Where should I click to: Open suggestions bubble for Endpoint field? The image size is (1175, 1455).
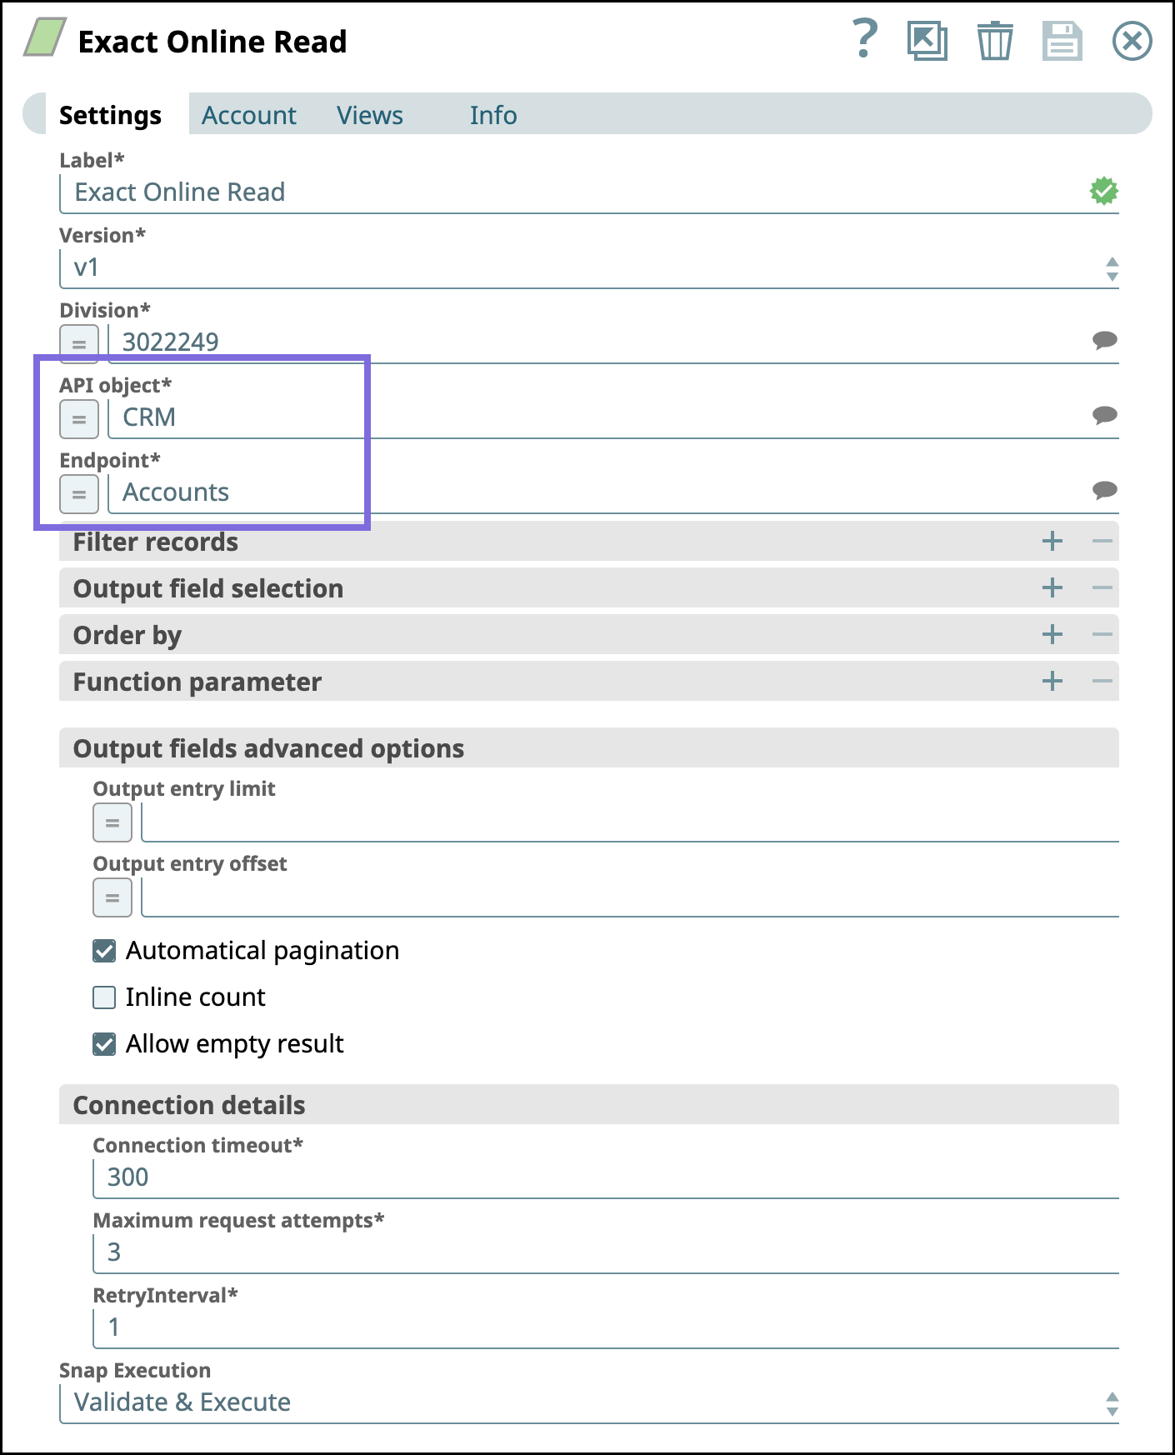(1105, 490)
